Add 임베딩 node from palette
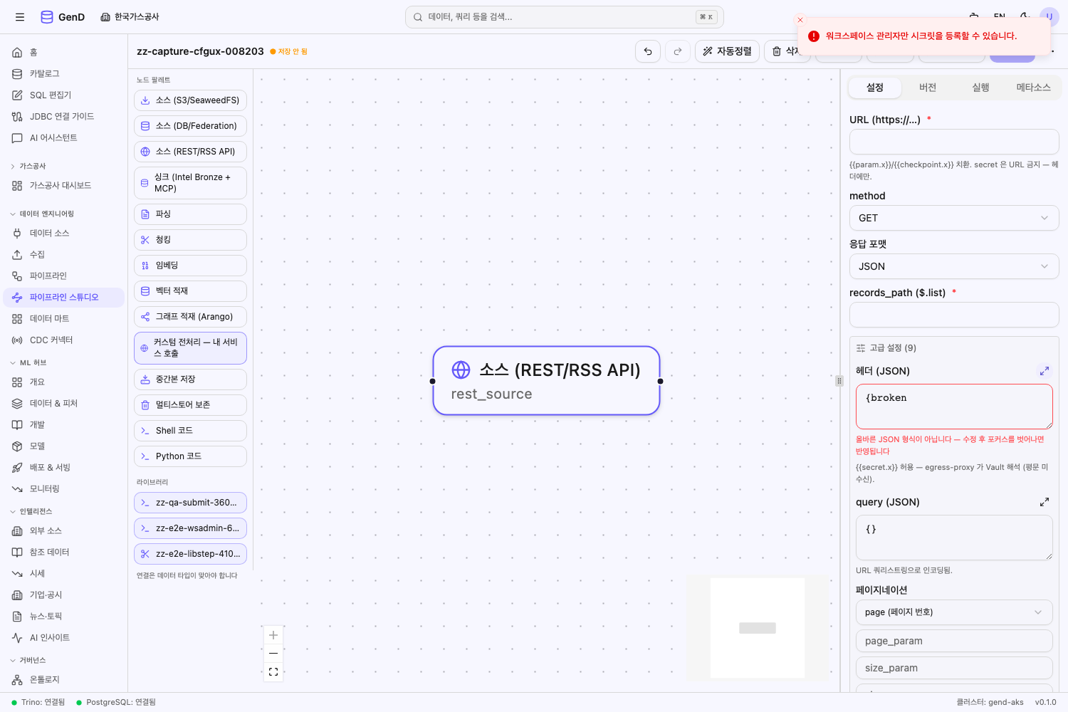 click(190, 266)
